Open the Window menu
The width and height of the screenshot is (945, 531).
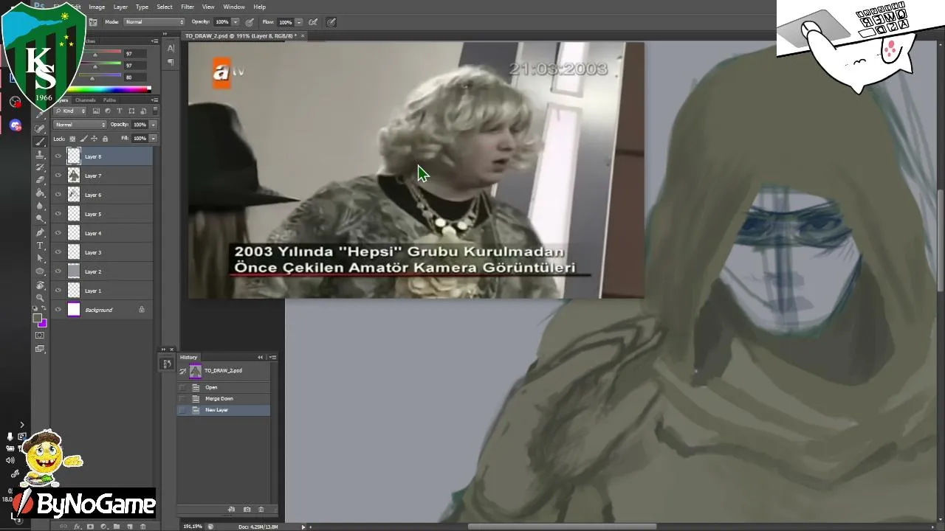pos(234,7)
